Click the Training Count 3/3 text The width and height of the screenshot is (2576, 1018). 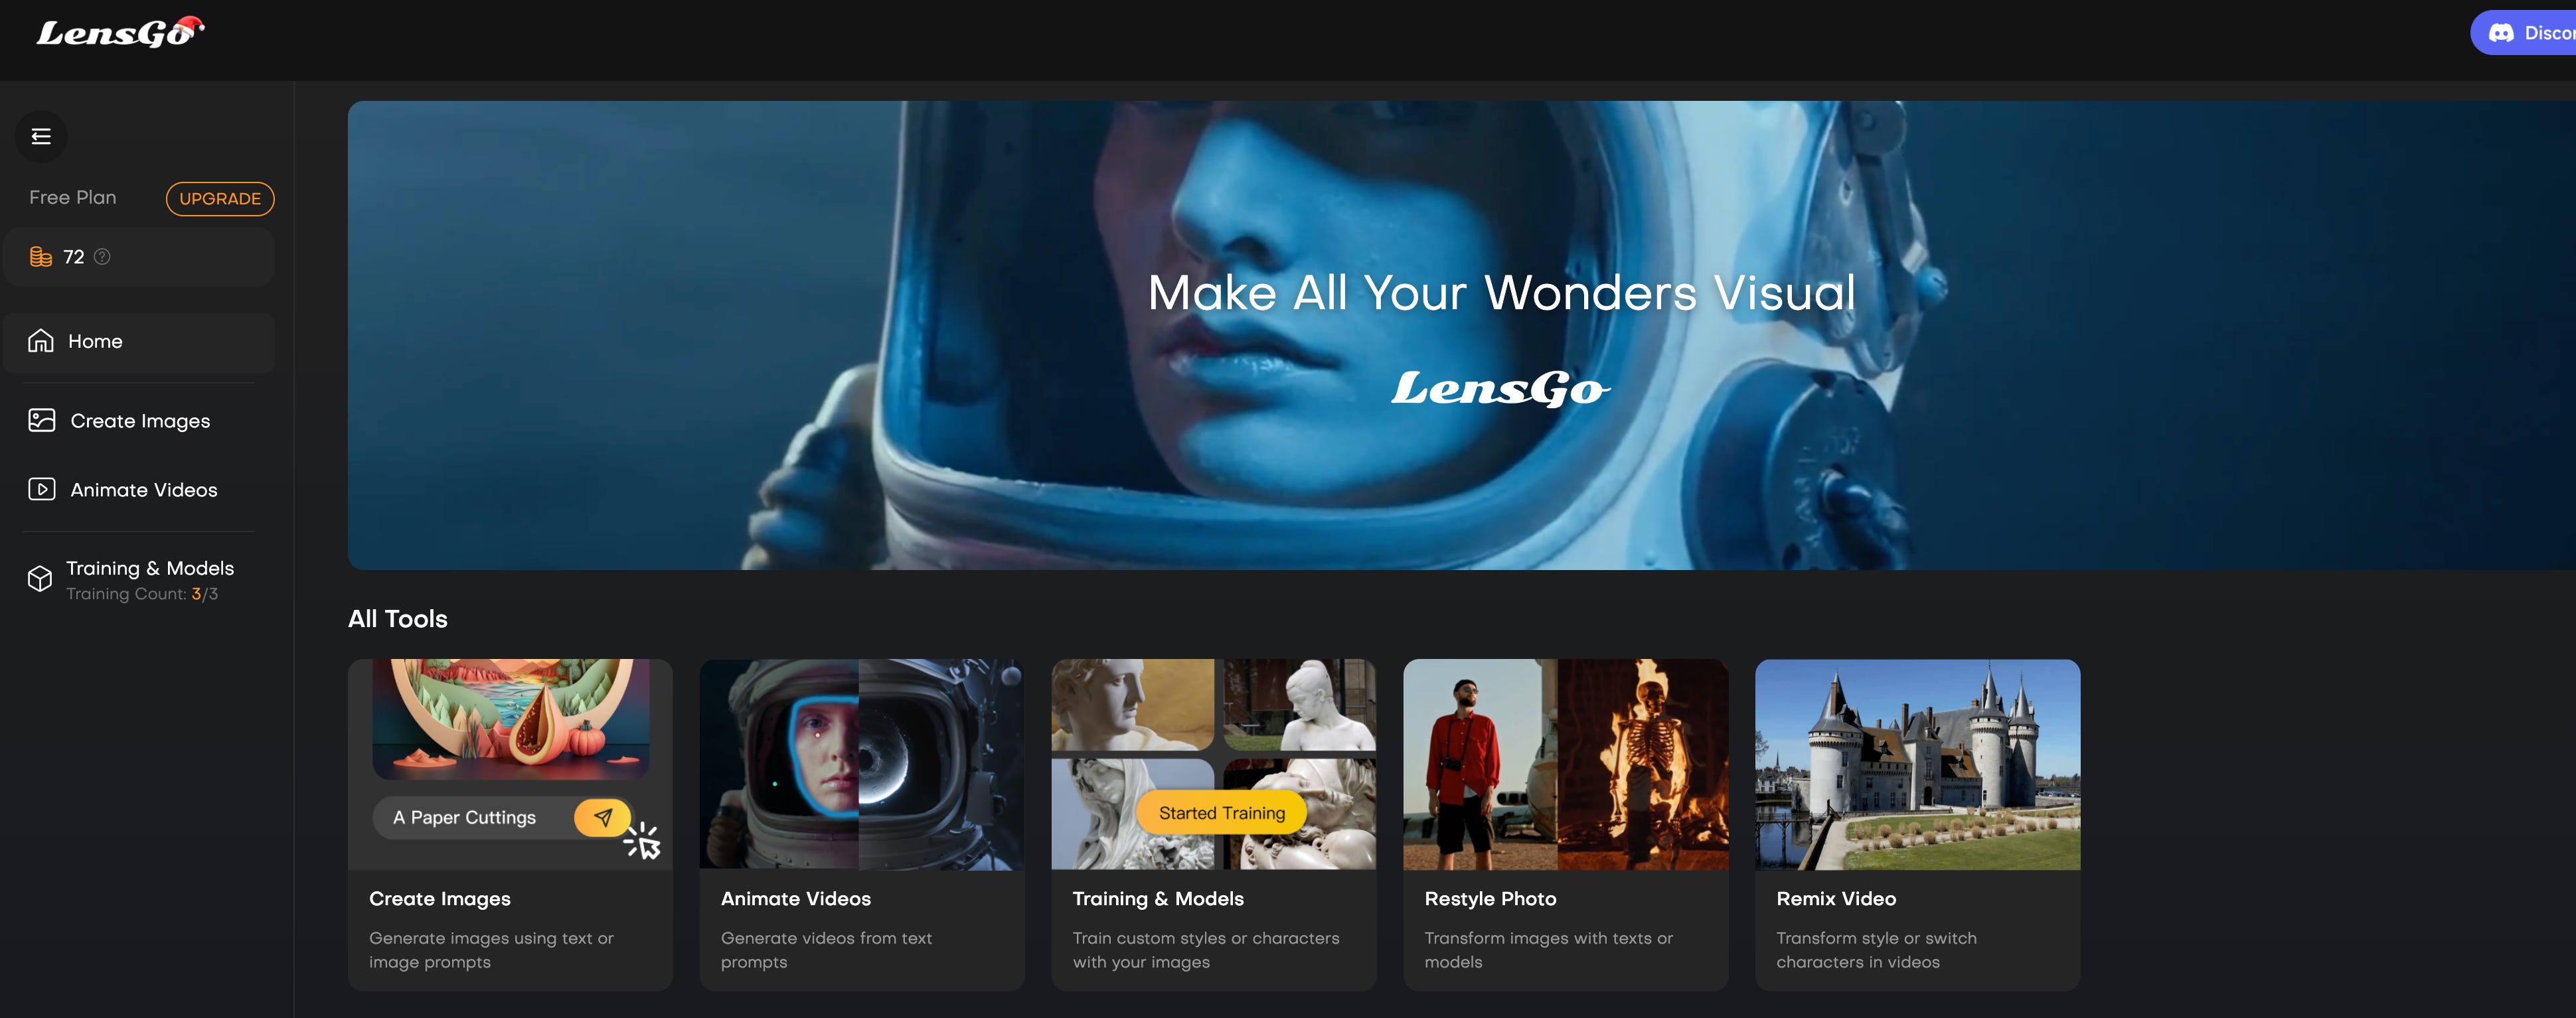pyautogui.click(x=142, y=594)
